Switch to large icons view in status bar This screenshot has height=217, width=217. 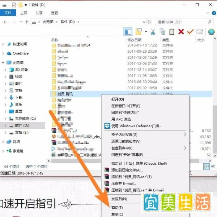pos(213,166)
